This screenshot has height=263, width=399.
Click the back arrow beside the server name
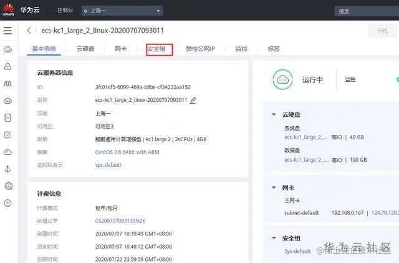click(x=29, y=31)
